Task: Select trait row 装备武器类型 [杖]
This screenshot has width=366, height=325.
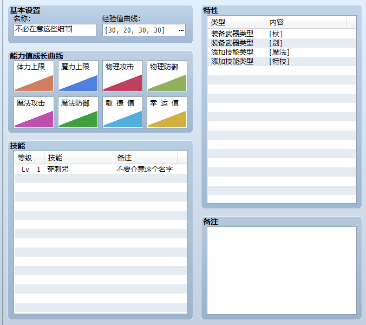Action: (282, 34)
